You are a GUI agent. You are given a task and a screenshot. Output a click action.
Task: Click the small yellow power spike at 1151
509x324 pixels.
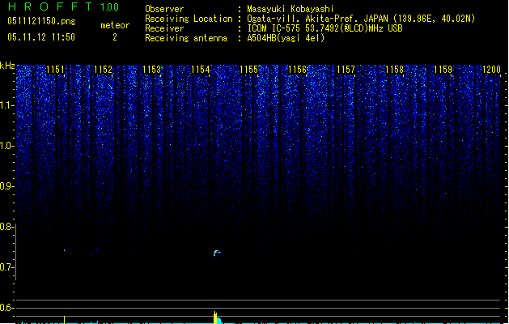[64, 319]
